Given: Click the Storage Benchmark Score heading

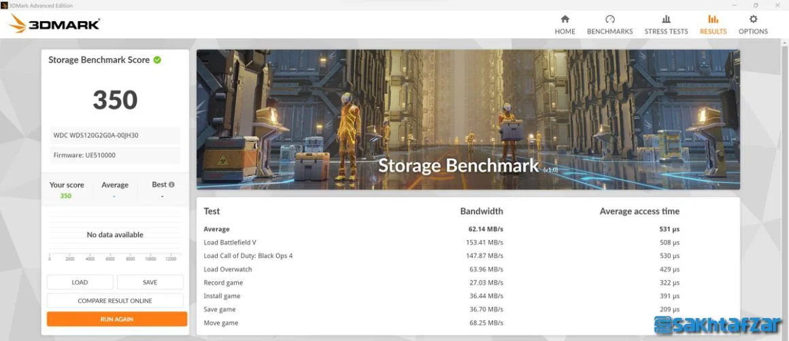Looking at the screenshot, I should click(x=99, y=60).
